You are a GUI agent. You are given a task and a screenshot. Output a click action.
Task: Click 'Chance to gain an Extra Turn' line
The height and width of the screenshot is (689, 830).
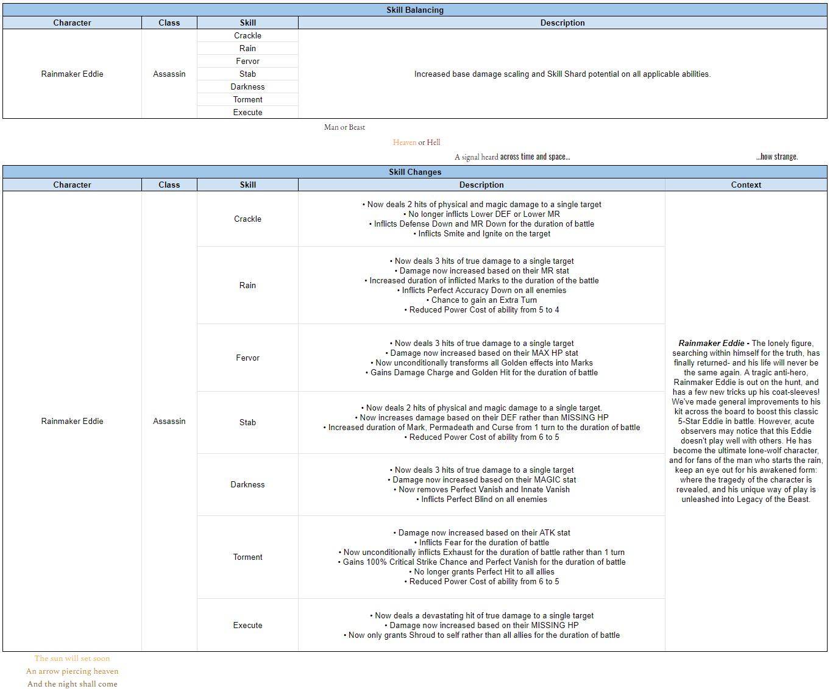pos(481,300)
